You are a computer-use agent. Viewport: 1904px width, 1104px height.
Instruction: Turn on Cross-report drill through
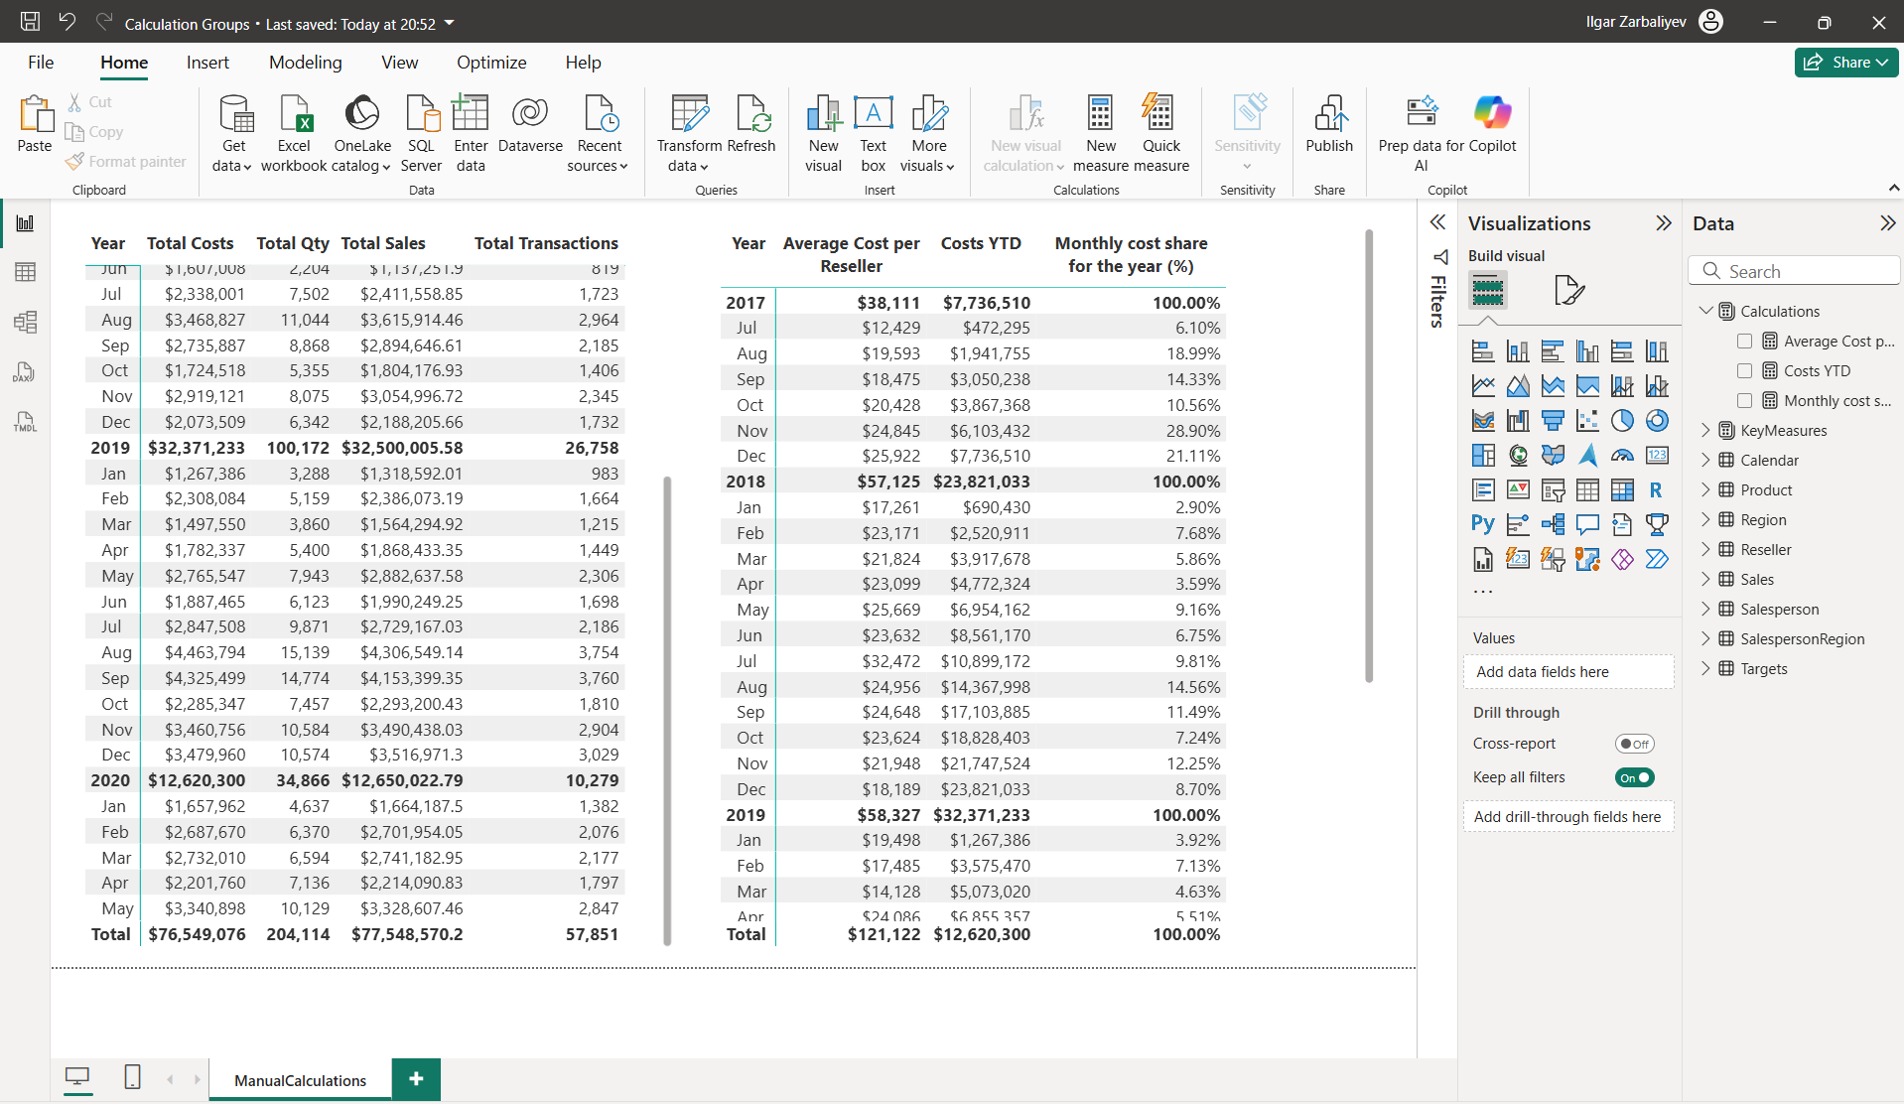[1634, 744]
